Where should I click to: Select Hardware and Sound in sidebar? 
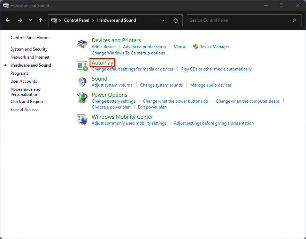(x=31, y=65)
